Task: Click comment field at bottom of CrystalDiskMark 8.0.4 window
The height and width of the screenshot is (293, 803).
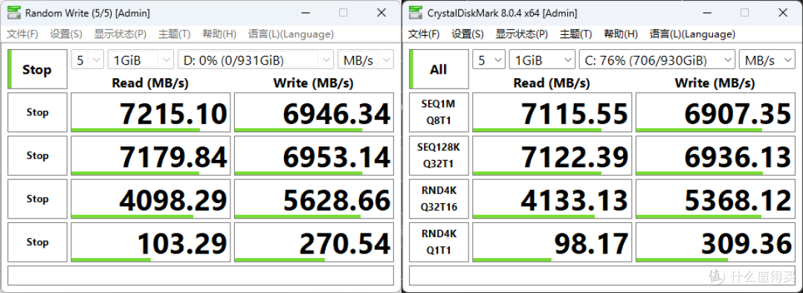Action: pyautogui.click(x=602, y=275)
